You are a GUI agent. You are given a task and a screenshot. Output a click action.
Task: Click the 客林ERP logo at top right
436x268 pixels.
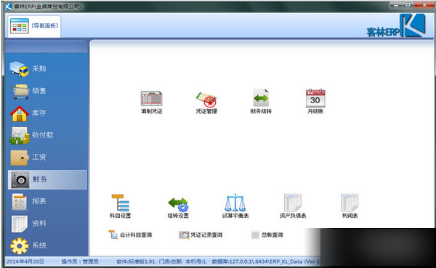tap(397, 26)
